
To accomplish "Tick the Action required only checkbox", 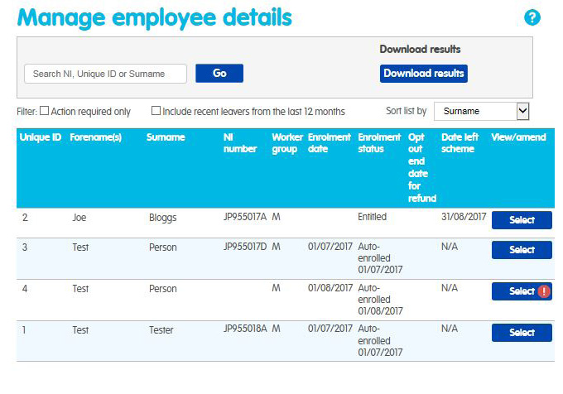I will point(45,111).
